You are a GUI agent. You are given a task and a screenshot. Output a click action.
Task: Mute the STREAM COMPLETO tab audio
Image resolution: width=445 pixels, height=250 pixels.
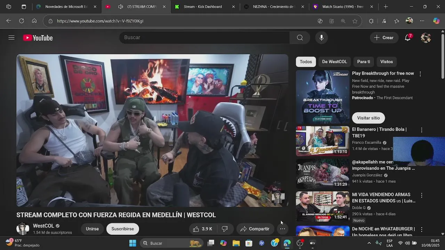[x=120, y=7]
